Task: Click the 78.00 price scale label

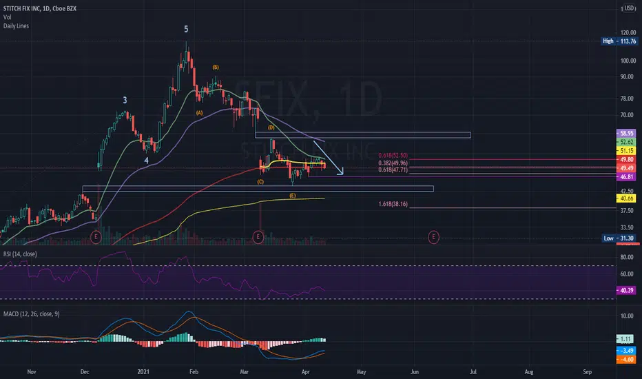Action: tap(628, 99)
